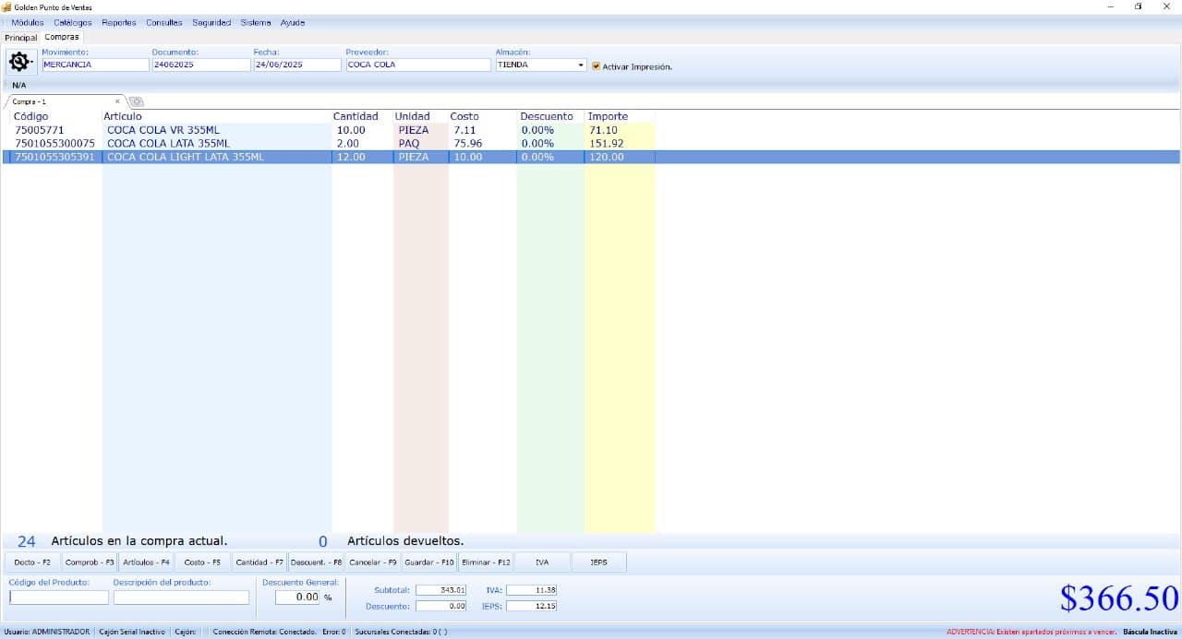The width and height of the screenshot is (1182, 639).
Task: Open the Almacén dropdown
Action: coord(581,65)
